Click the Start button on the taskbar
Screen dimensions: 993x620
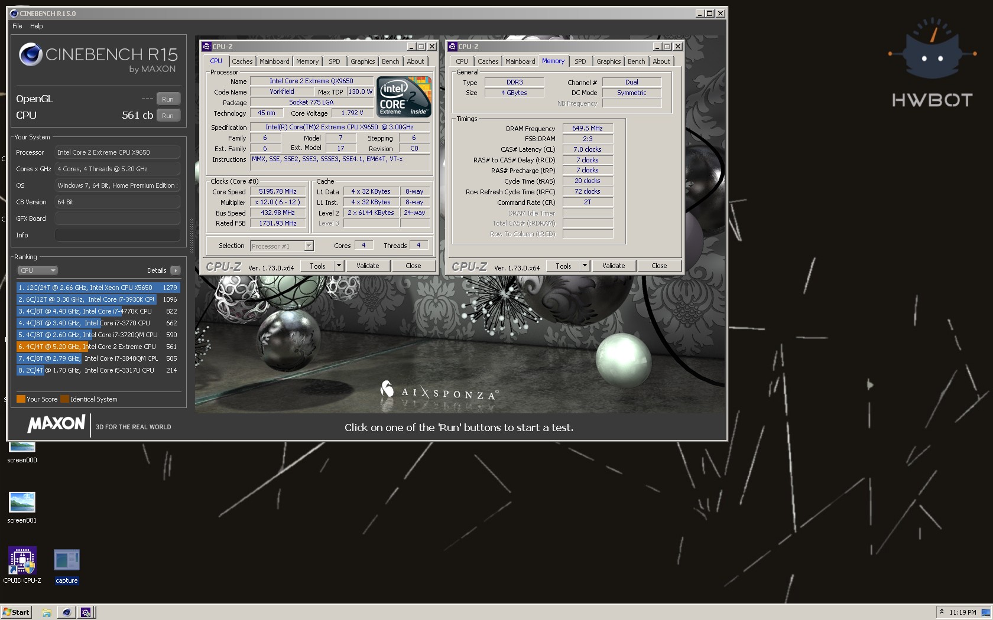click(x=16, y=612)
